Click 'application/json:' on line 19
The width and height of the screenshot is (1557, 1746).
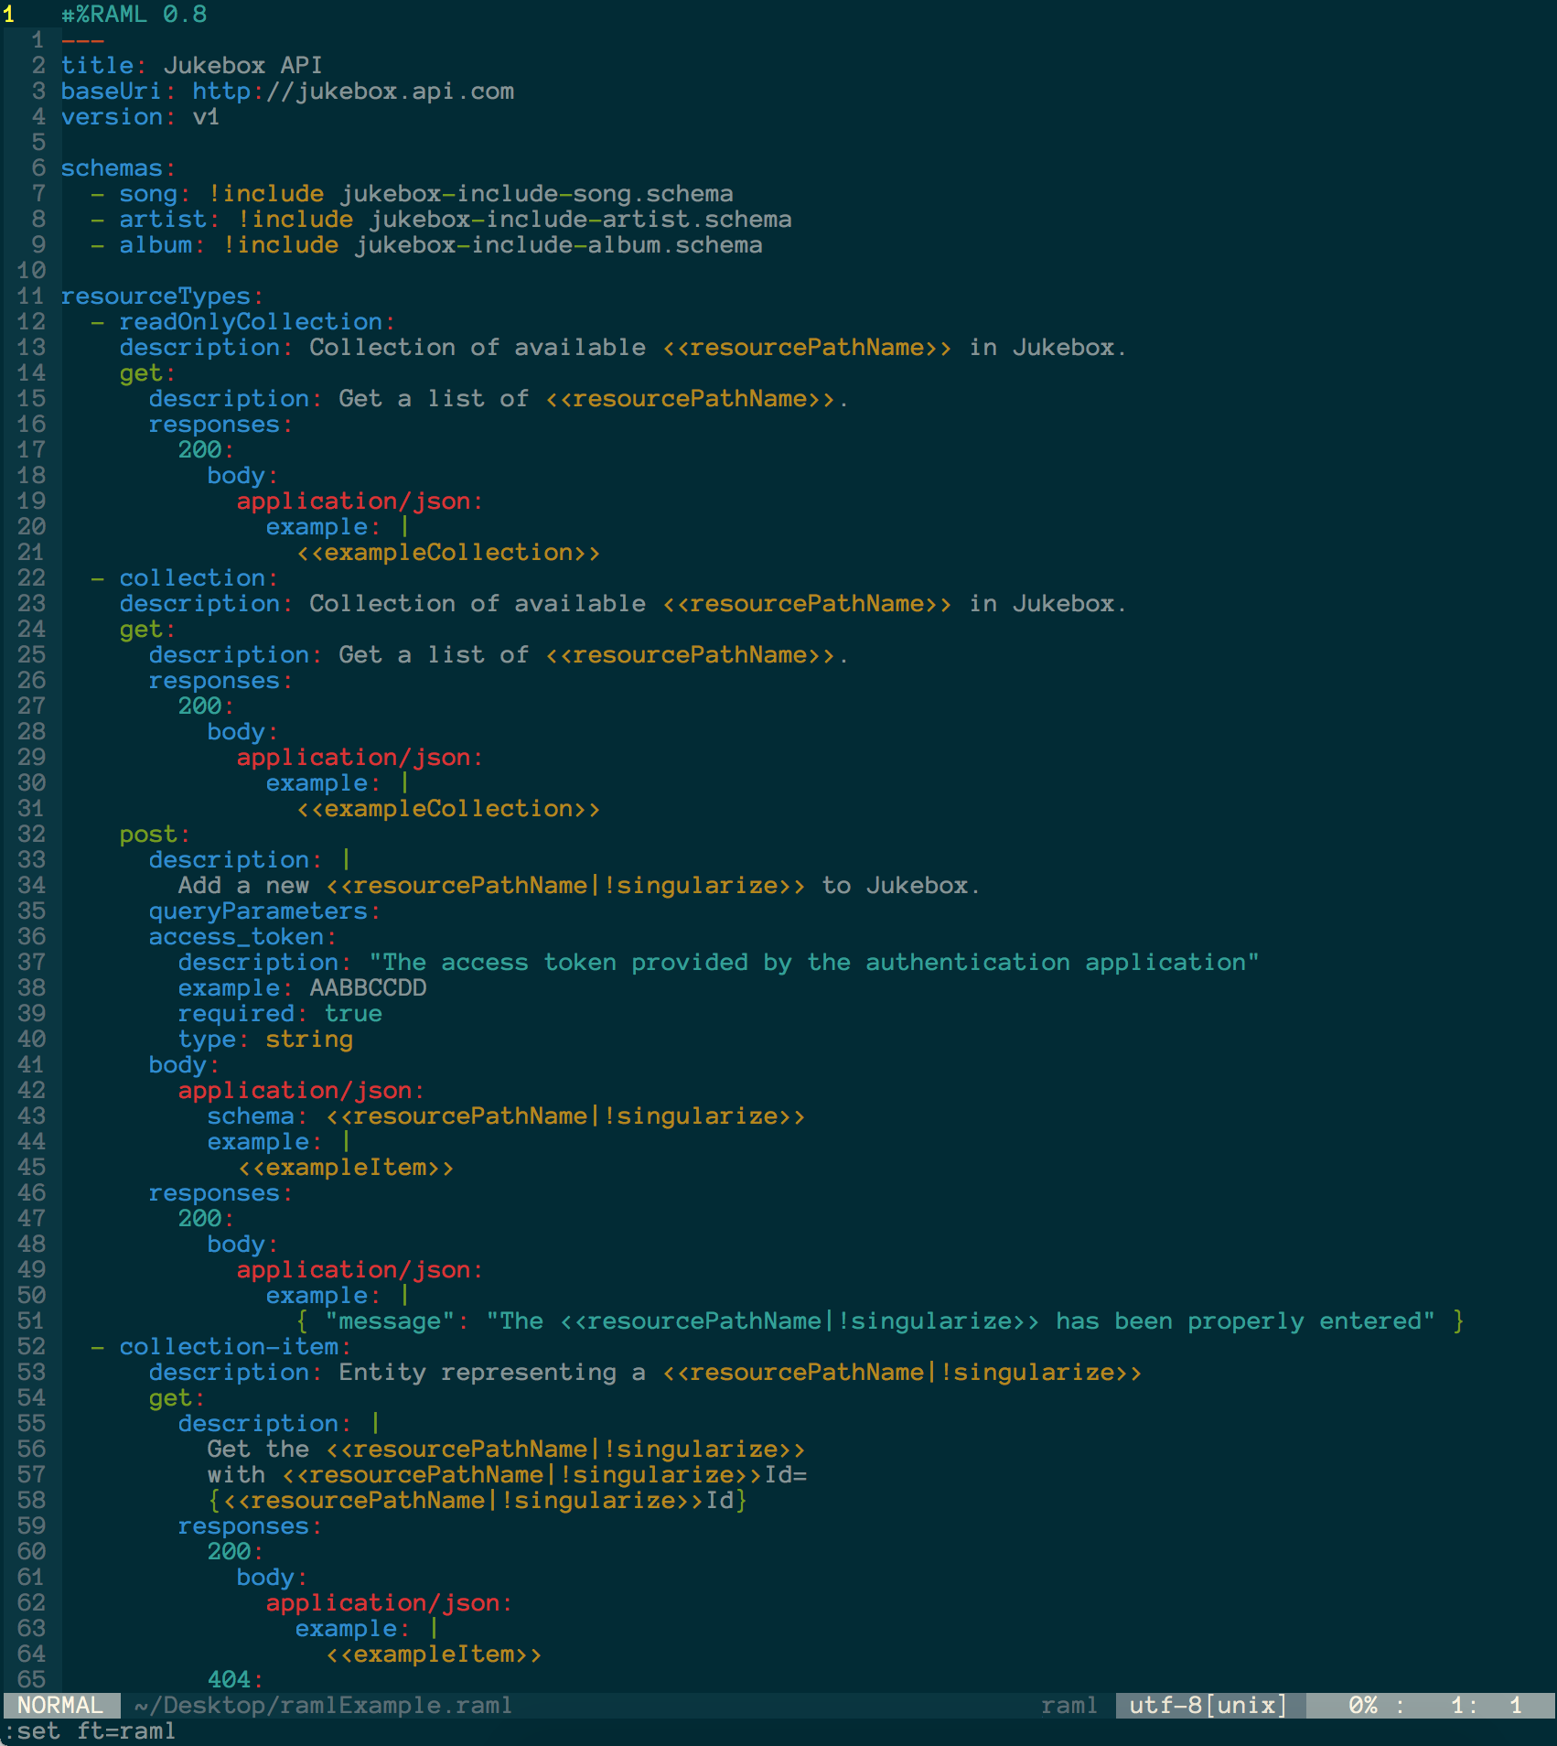(x=360, y=501)
